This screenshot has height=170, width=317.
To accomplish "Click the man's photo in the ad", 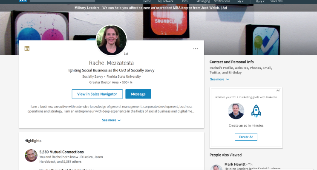I will click(x=236, y=111).
